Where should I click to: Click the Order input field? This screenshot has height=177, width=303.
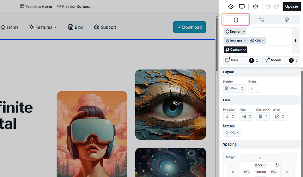pyautogui.click(x=254, y=88)
